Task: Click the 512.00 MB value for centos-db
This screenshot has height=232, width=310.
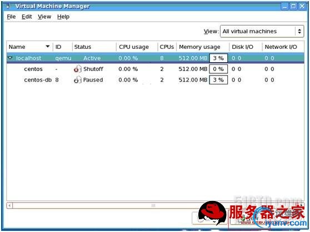Action: [x=193, y=80]
